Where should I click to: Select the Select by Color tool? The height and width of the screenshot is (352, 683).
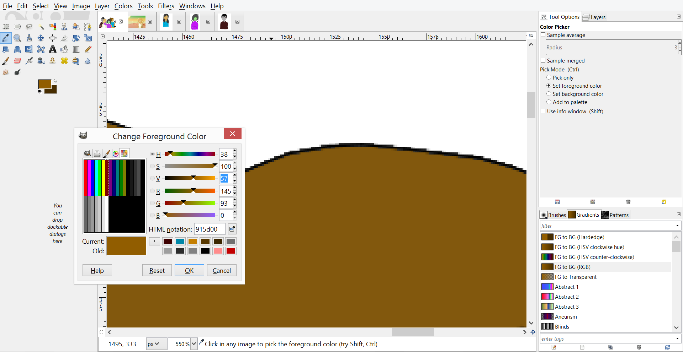pyautogui.click(x=53, y=27)
